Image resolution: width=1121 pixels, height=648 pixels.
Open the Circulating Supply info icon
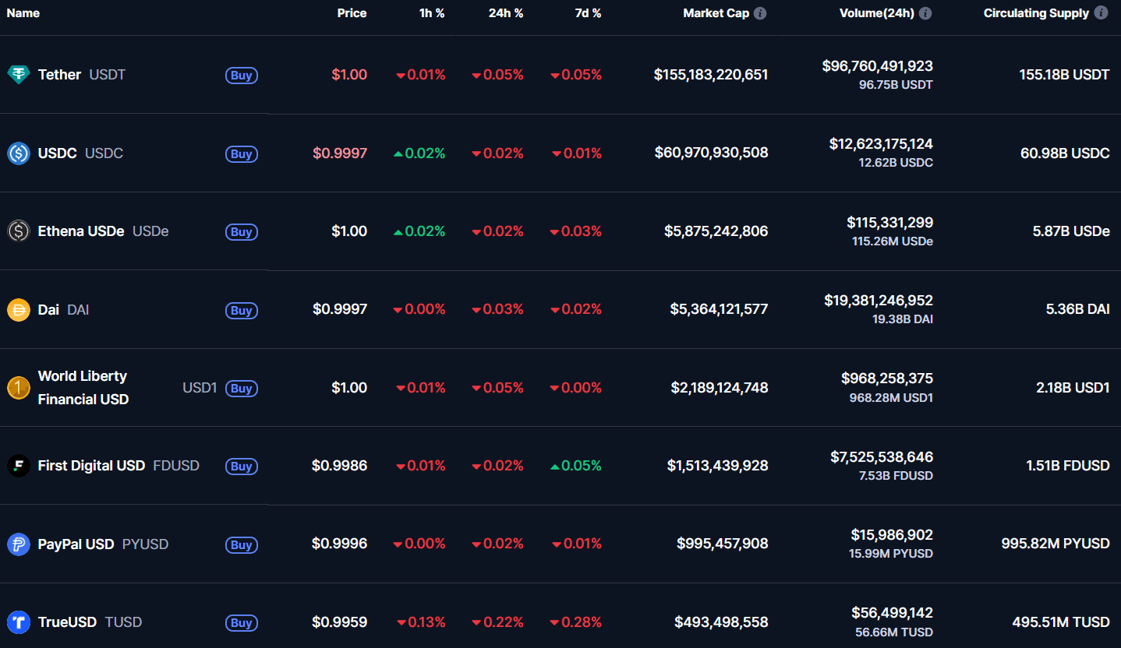pyautogui.click(x=1101, y=13)
